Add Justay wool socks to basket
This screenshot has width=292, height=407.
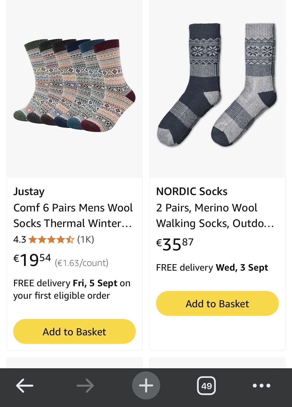point(74,331)
